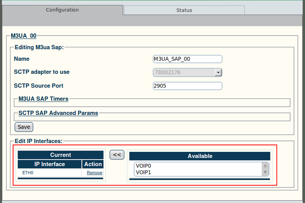Expand the M3UA SAP Timers section
Viewport: 305px width, 203px height.
44,99
